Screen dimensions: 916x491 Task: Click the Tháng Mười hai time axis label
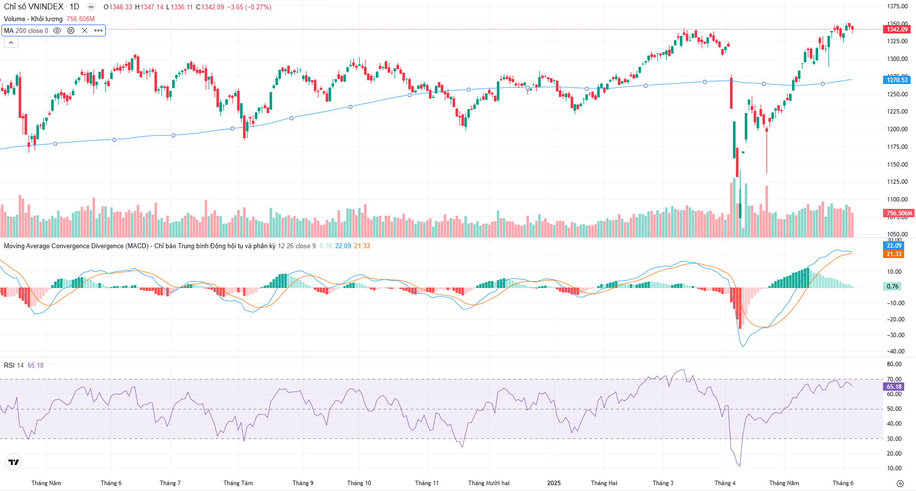click(x=489, y=483)
